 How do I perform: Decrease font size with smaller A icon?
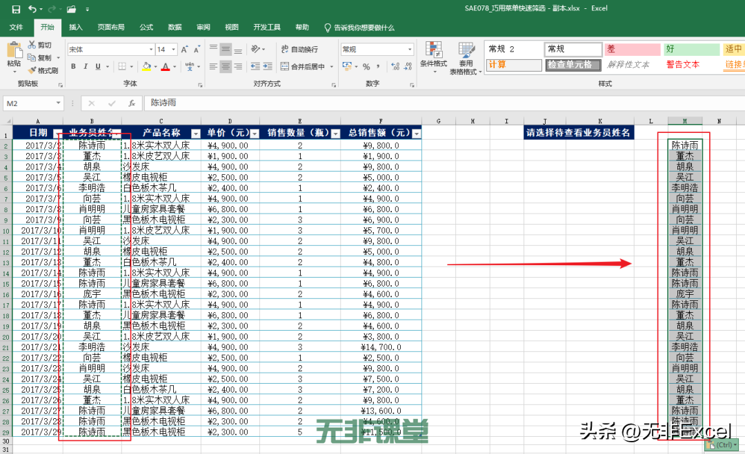pyautogui.click(x=196, y=50)
